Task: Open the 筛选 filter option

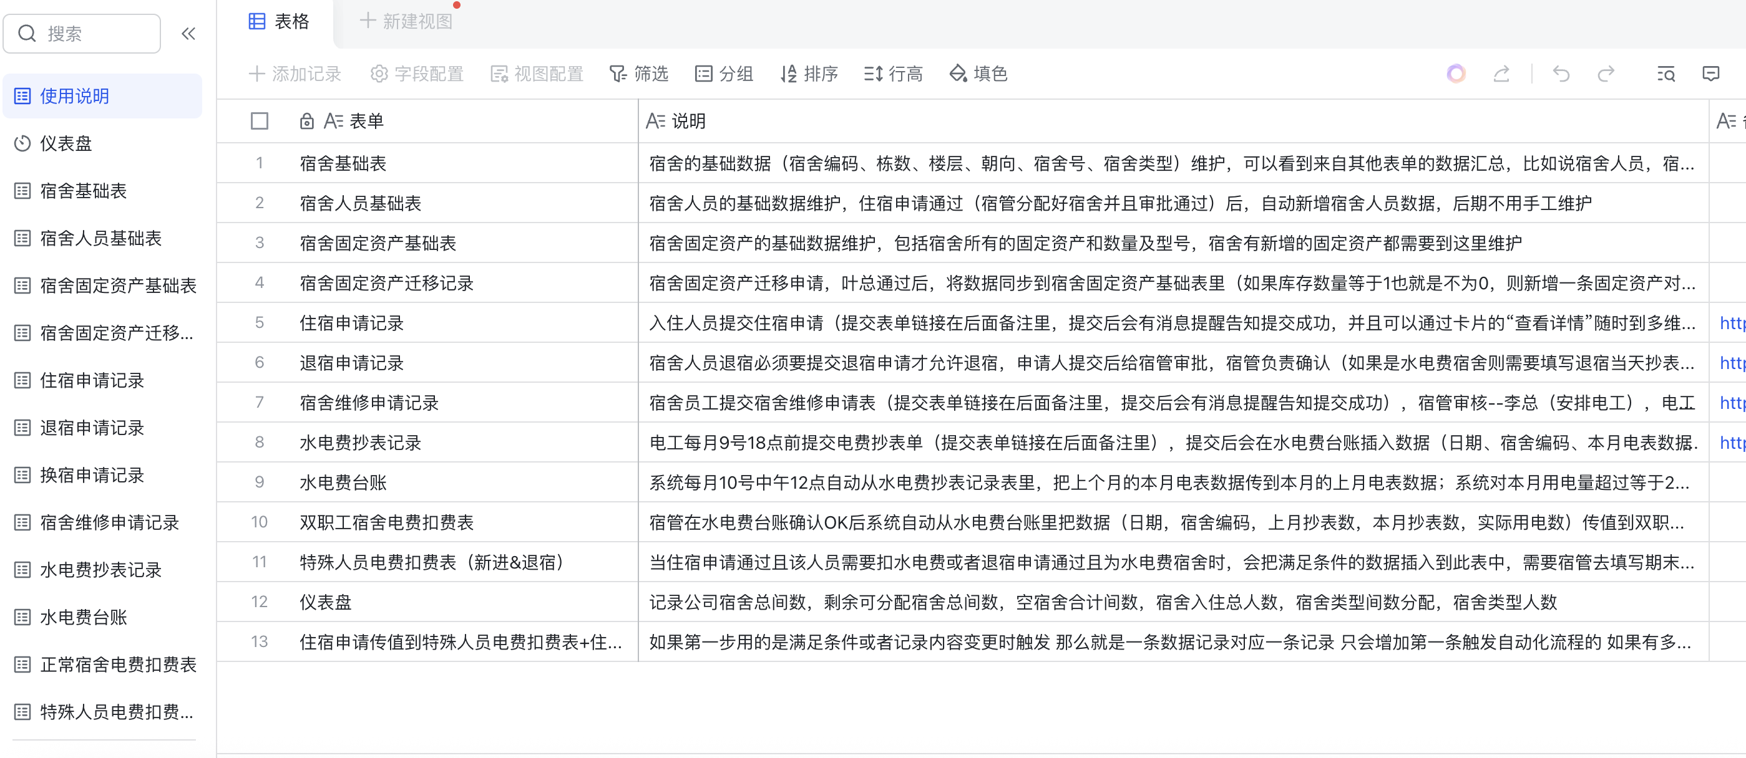Action: [x=638, y=74]
